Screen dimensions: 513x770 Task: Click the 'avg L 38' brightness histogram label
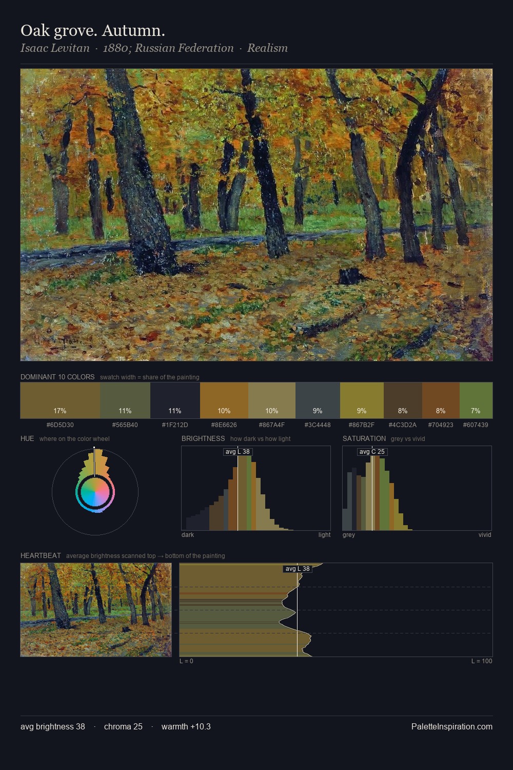(x=238, y=452)
